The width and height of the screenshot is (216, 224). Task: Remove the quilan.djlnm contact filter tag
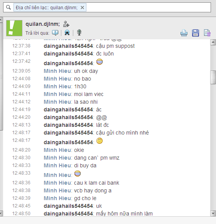pos(82,8)
